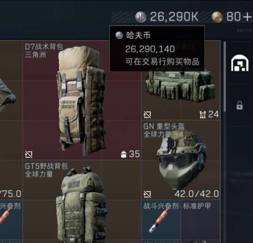
Task: Click no-trade icon on D7 tactical backpack
Action: [x=29, y=154]
